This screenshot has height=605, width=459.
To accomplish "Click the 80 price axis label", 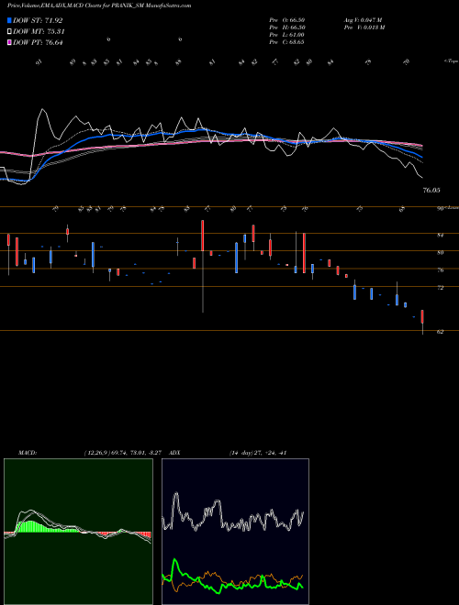I will tap(440, 253).
